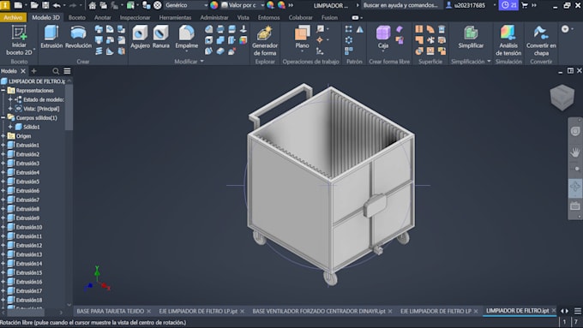Click the Convertir en chapa icon

coord(541,33)
